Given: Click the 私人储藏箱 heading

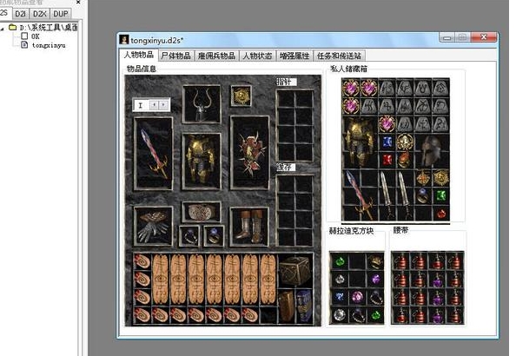Looking at the screenshot, I should (x=349, y=69).
